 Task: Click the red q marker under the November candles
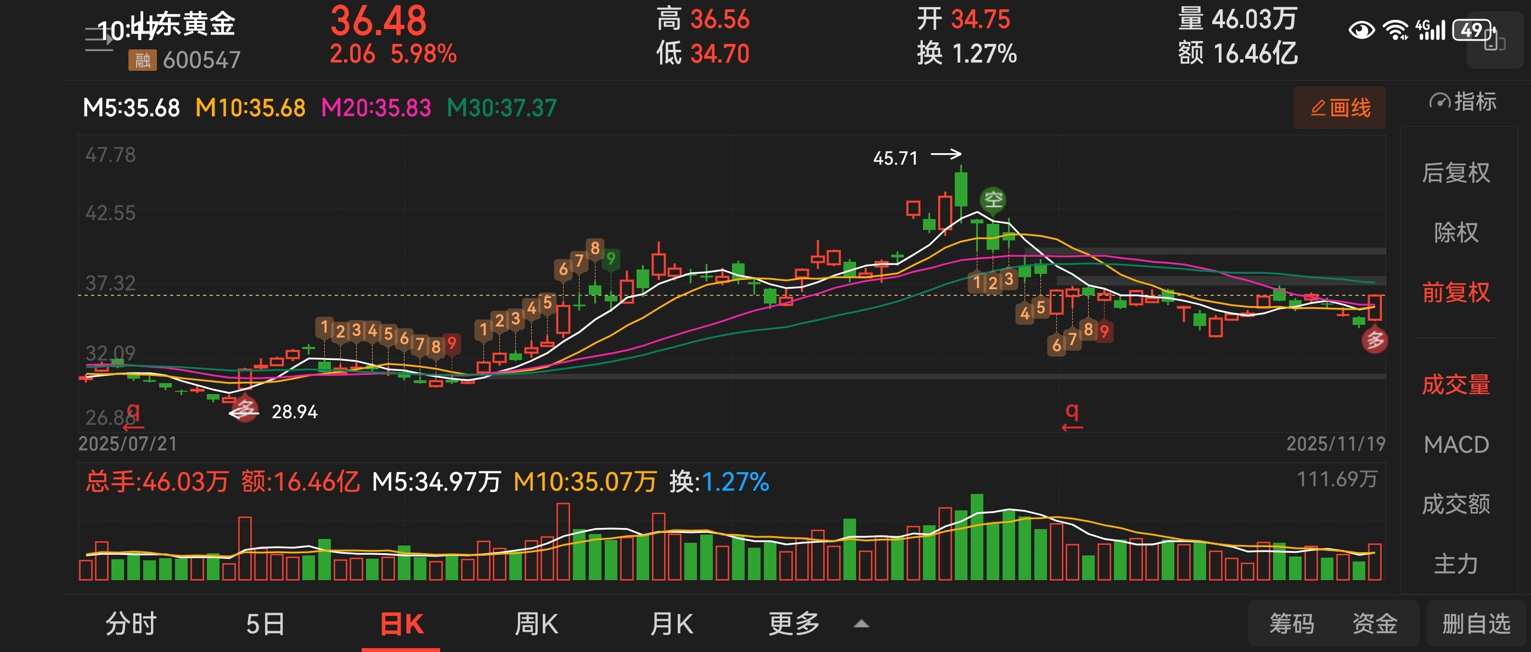(x=1072, y=411)
